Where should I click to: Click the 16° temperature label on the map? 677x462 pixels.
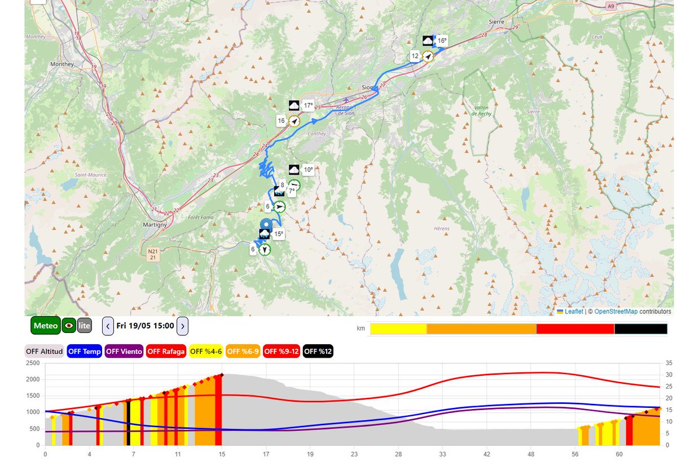click(442, 41)
